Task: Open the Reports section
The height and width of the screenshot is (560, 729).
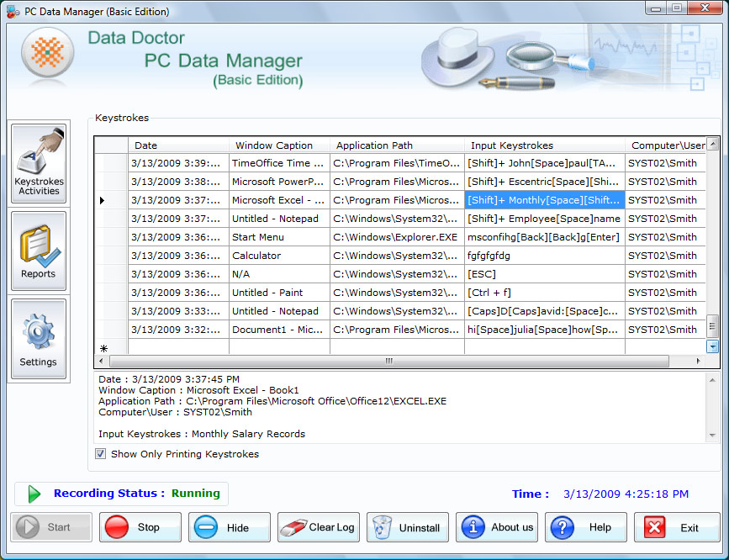Action: pyautogui.click(x=39, y=251)
